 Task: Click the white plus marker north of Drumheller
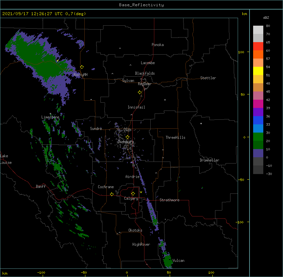pos(201,123)
